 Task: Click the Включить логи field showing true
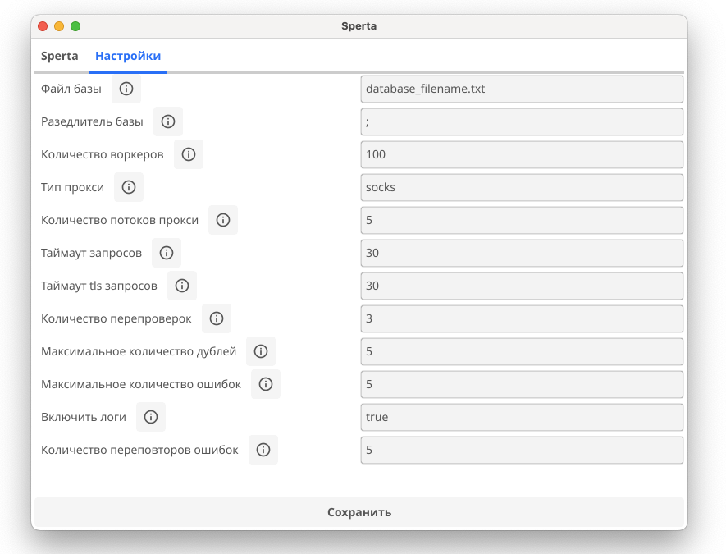tap(522, 417)
